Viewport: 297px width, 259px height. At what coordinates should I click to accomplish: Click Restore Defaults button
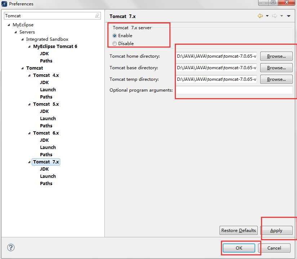(239, 231)
